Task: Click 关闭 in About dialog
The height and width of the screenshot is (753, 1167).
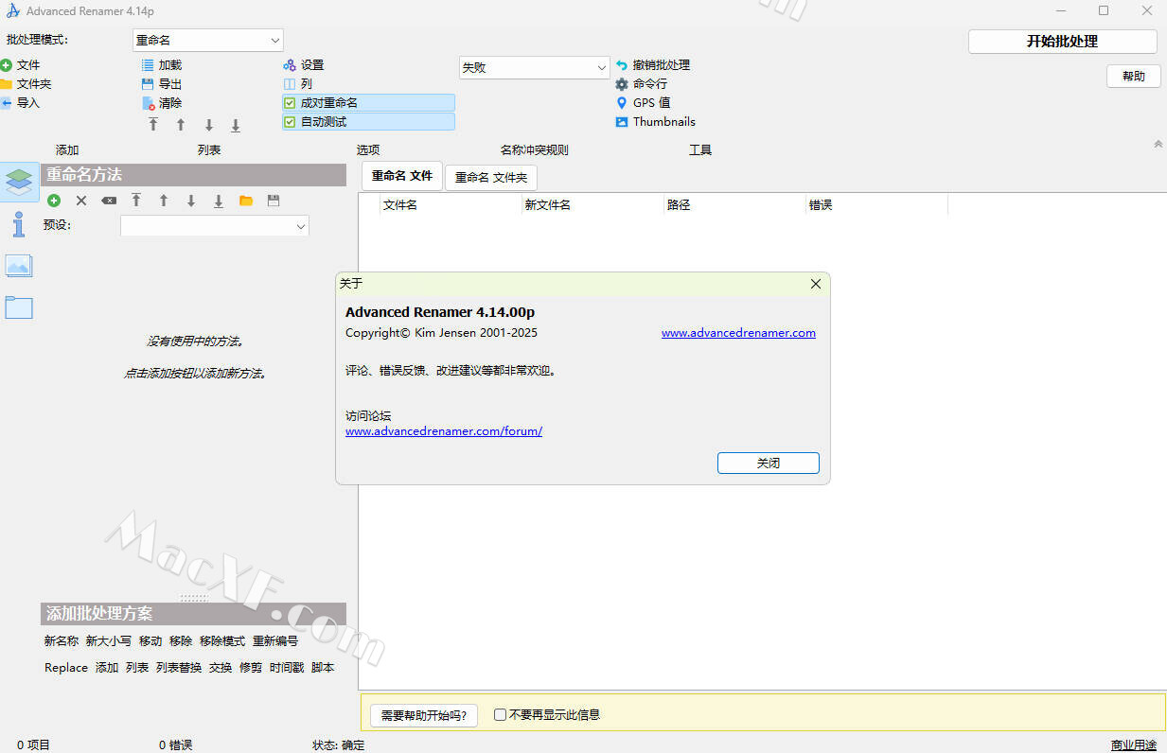Action: pos(769,464)
